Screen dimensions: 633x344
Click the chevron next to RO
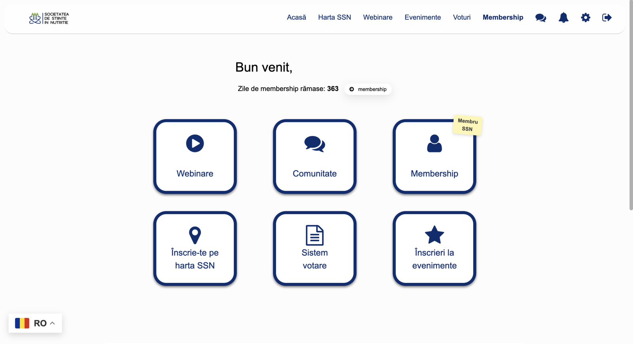52,323
